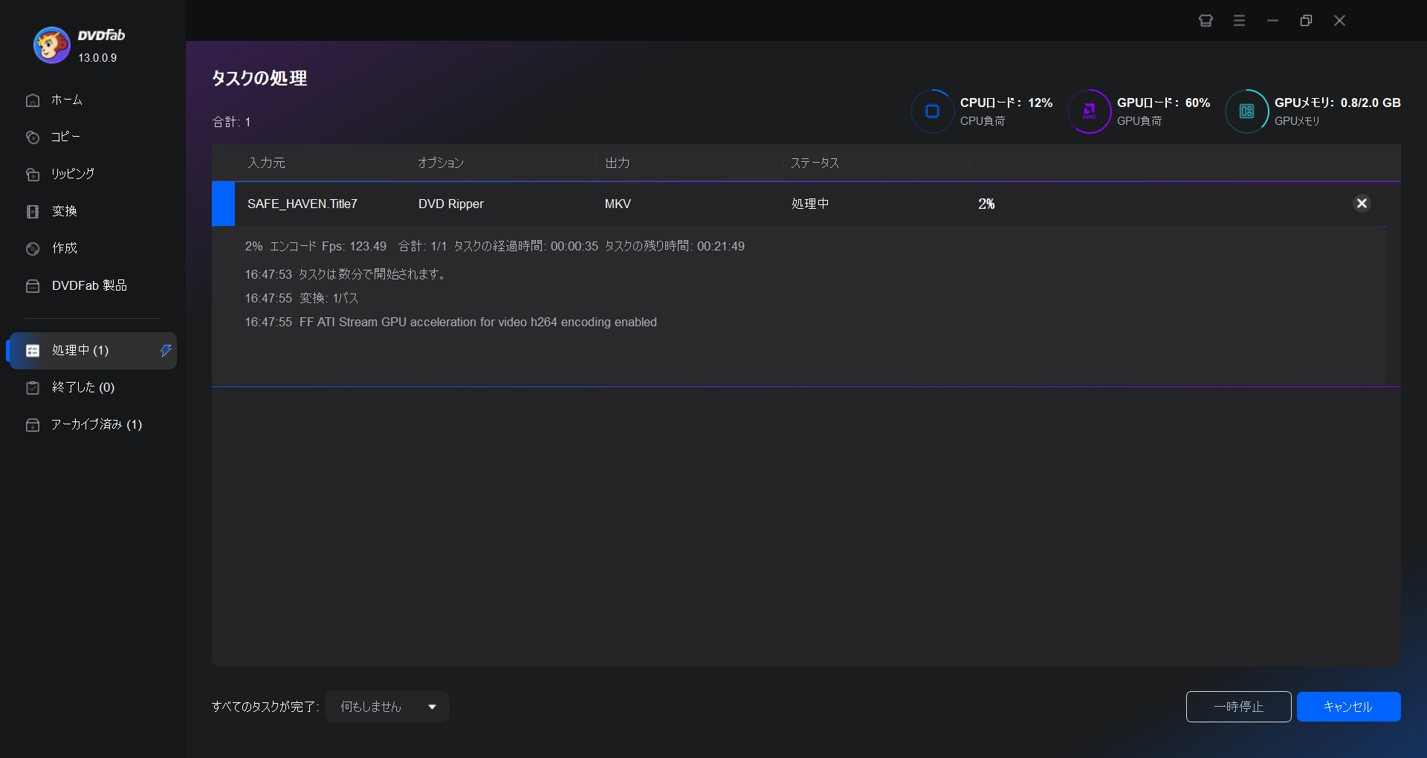The height and width of the screenshot is (758, 1427).
Task: Open the コピー module
Action: pyautogui.click(x=65, y=137)
